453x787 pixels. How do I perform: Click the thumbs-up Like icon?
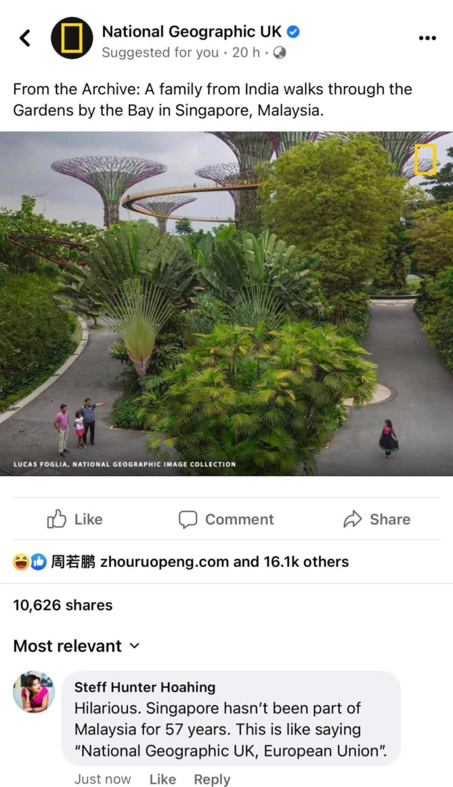point(57,519)
